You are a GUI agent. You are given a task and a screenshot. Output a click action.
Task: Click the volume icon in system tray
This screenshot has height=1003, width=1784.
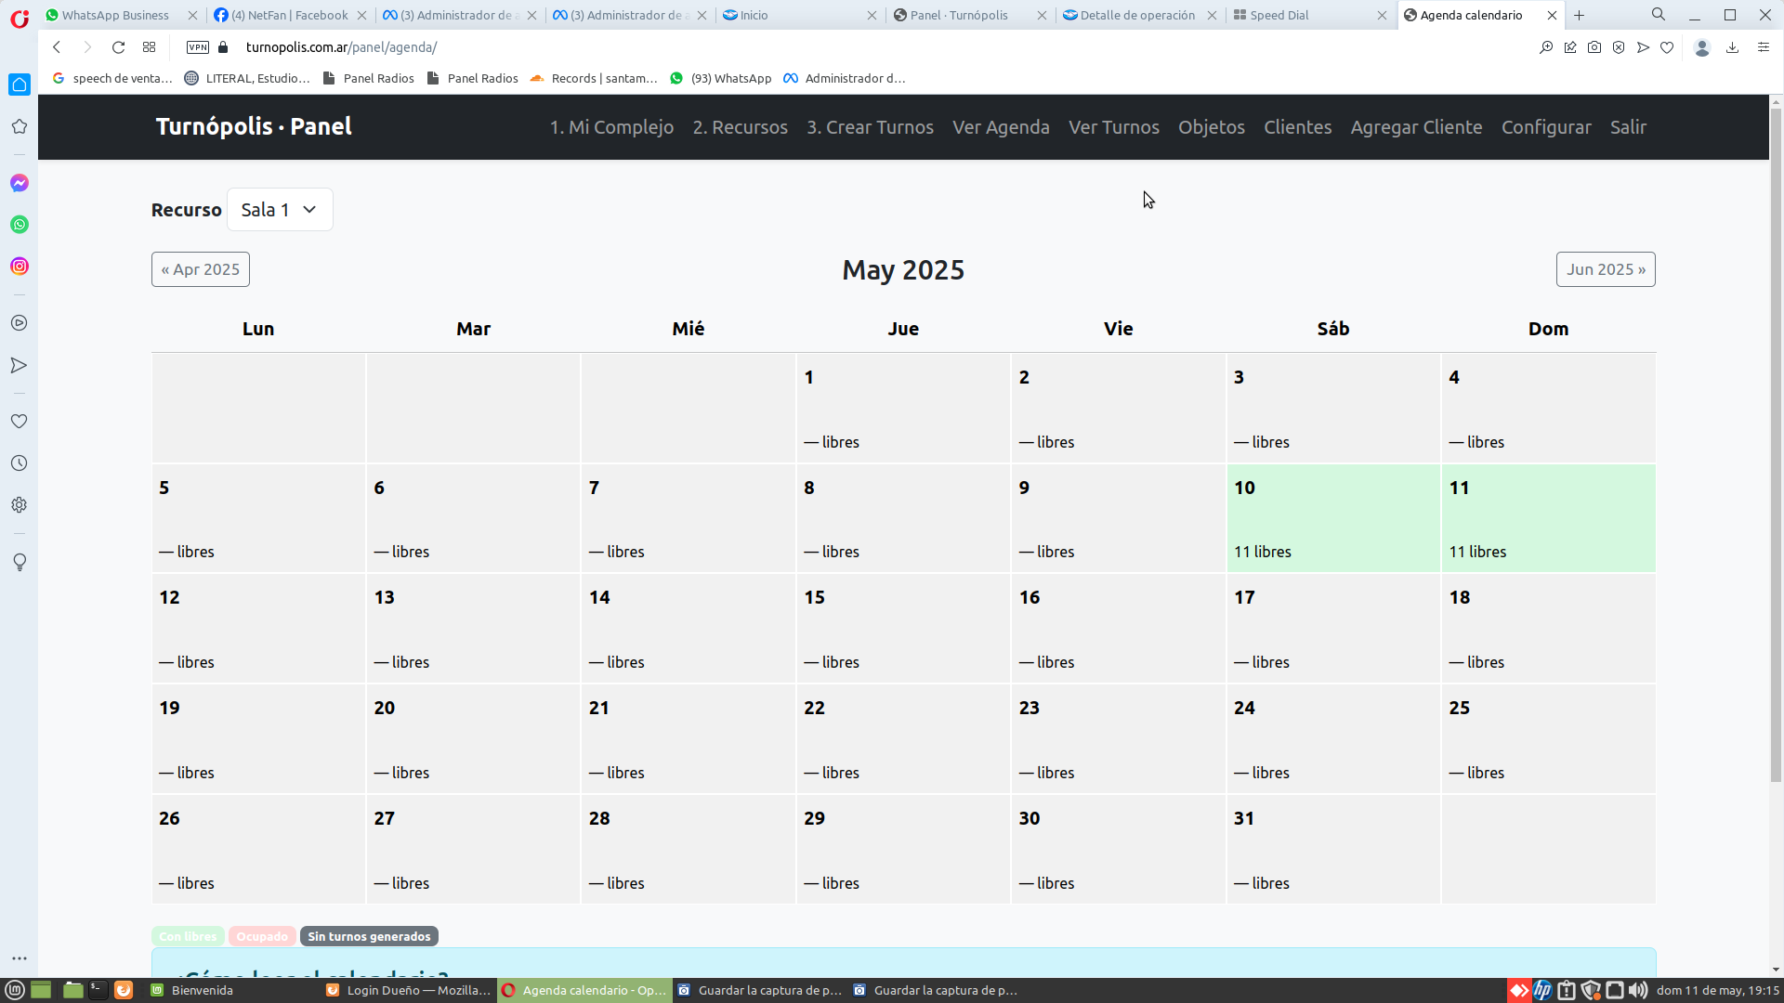tap(1638, 990)
